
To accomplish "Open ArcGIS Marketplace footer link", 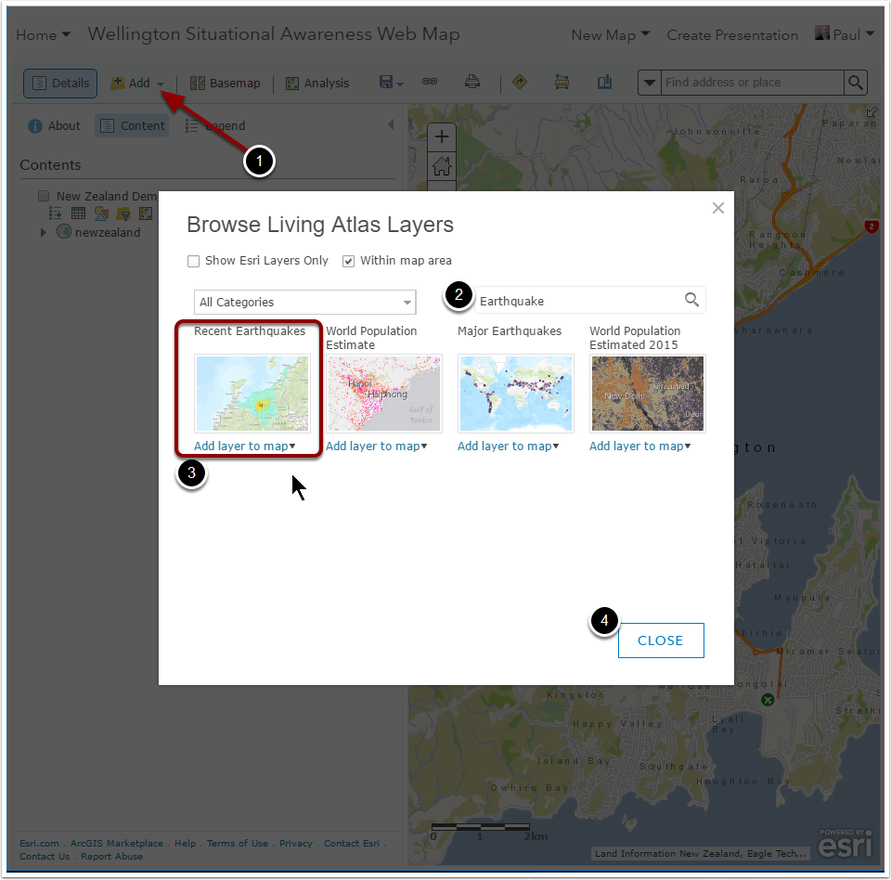I will (x=117, y=843).
